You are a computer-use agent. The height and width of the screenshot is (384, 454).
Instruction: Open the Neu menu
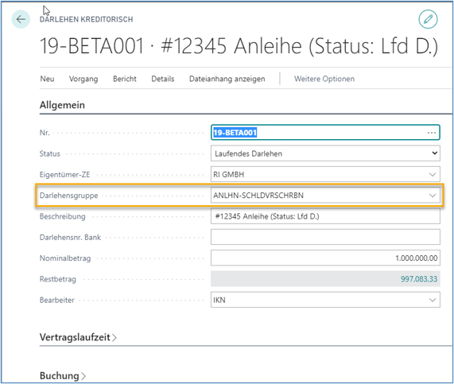coord(47,79)
